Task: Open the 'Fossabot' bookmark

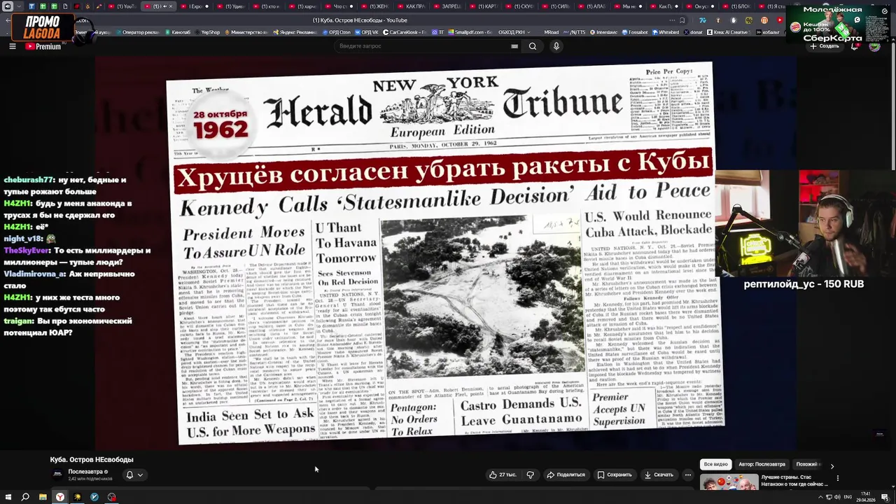Action: (634, 32)
